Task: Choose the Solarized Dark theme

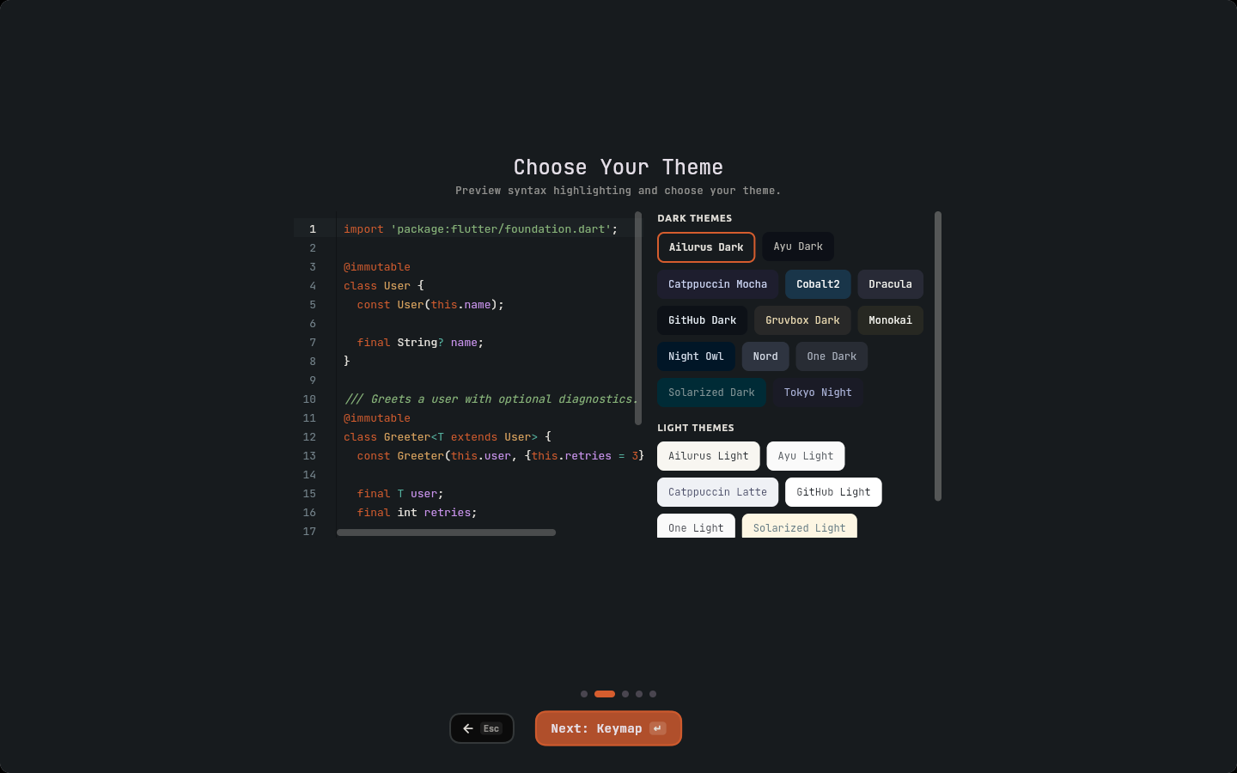Action: coord(711,393)
